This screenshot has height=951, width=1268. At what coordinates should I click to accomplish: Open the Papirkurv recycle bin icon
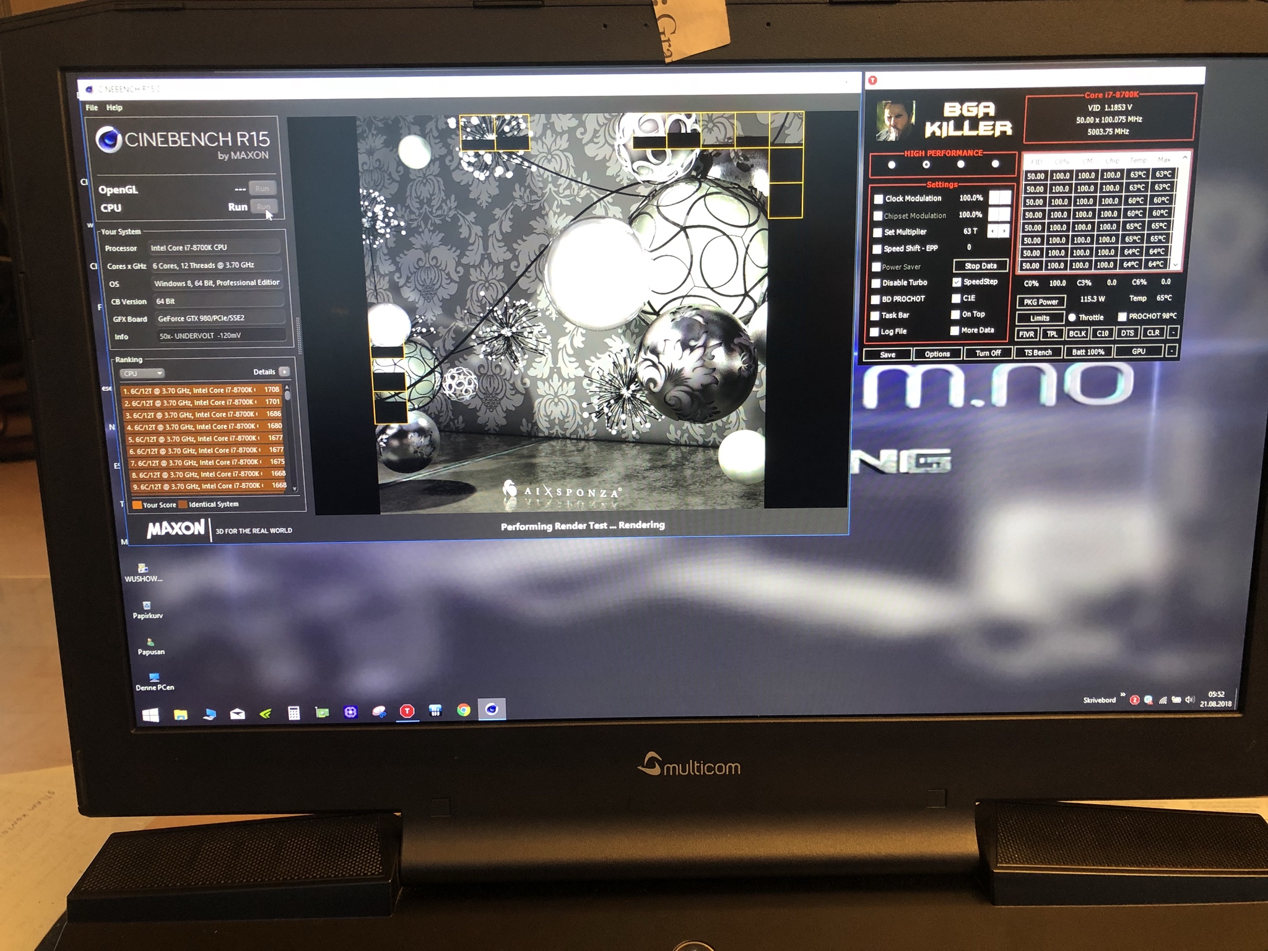pos(147,610)
